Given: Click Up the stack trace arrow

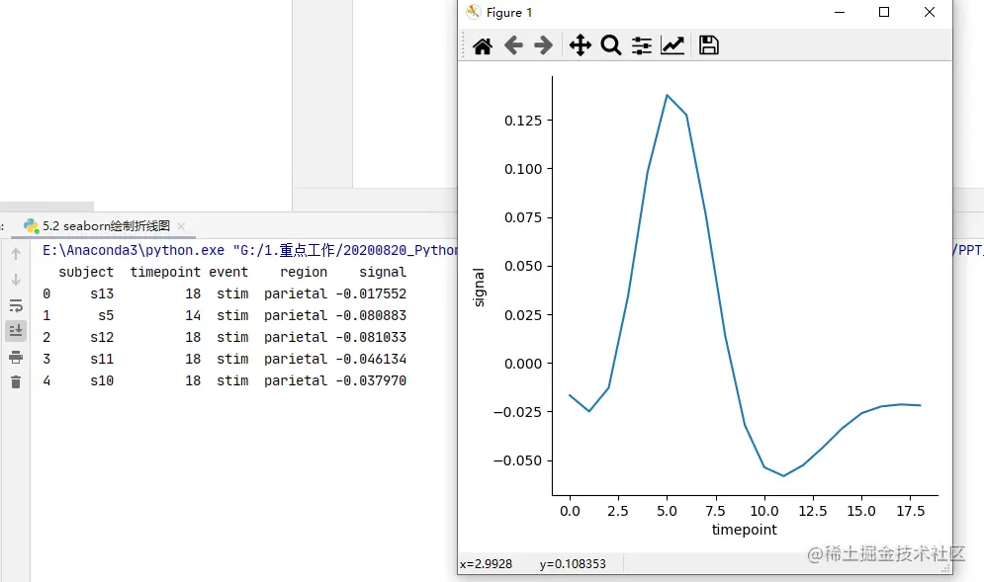Looking at the screenshot, I should click(x=16, y=253).
